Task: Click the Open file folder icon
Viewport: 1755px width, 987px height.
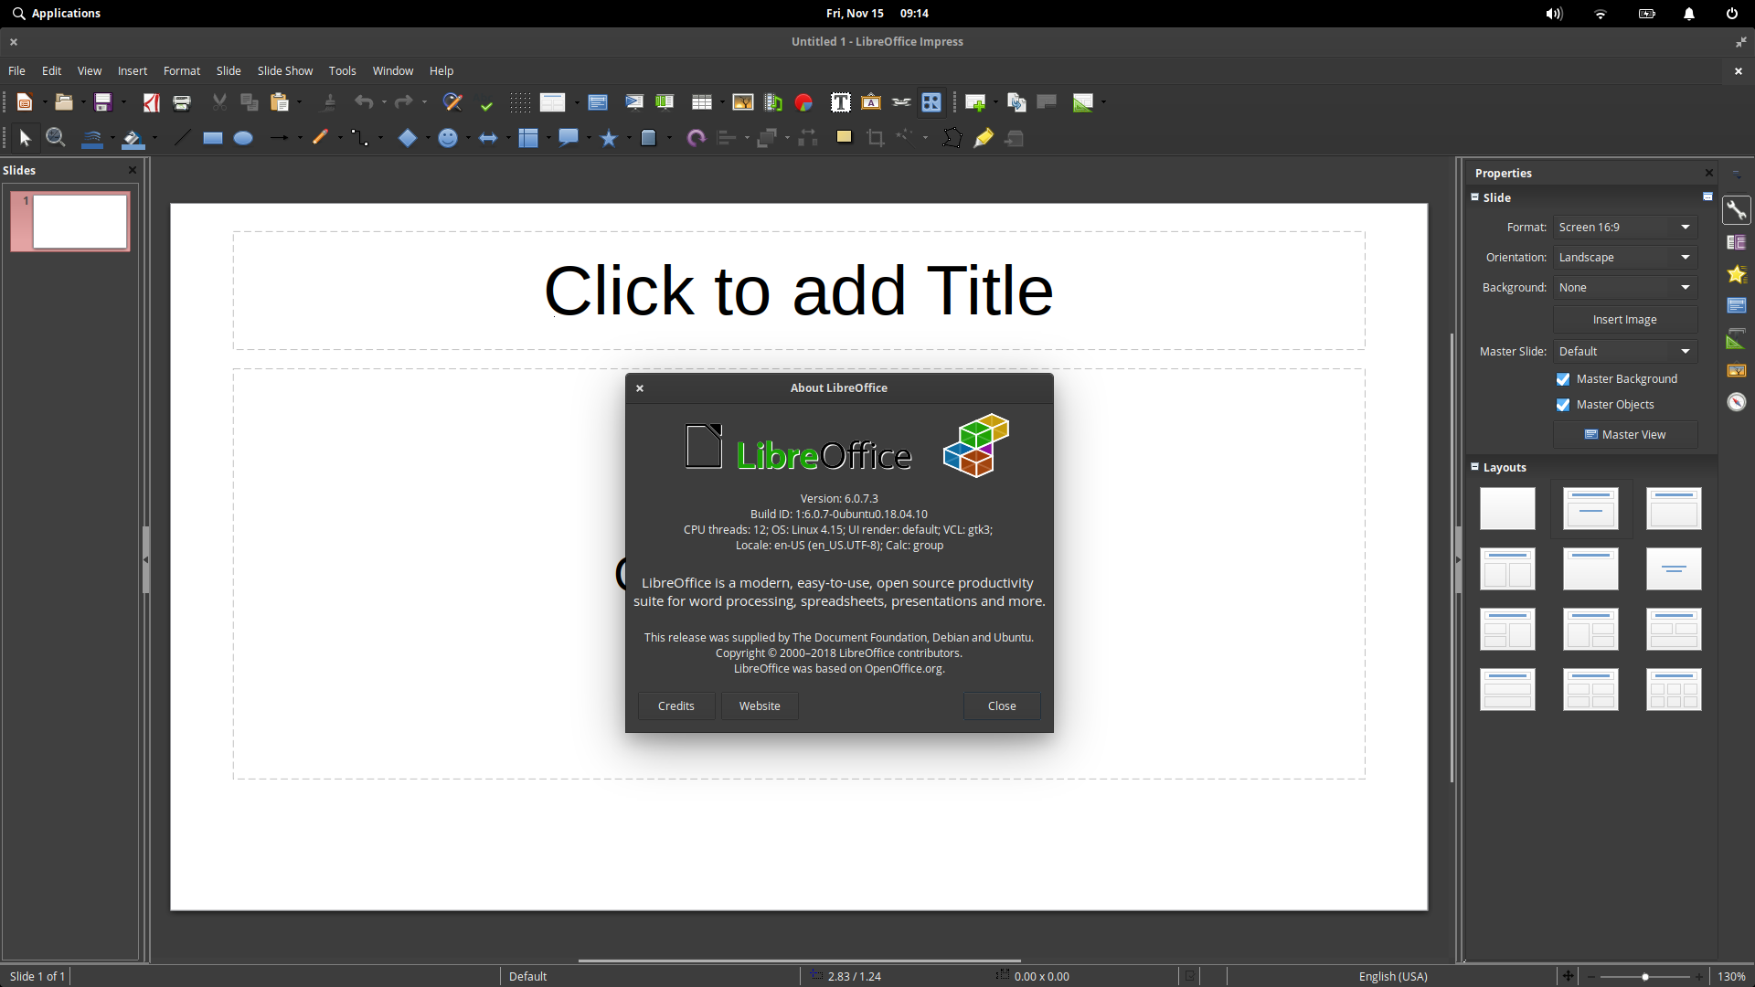Action: pos(64,102)
